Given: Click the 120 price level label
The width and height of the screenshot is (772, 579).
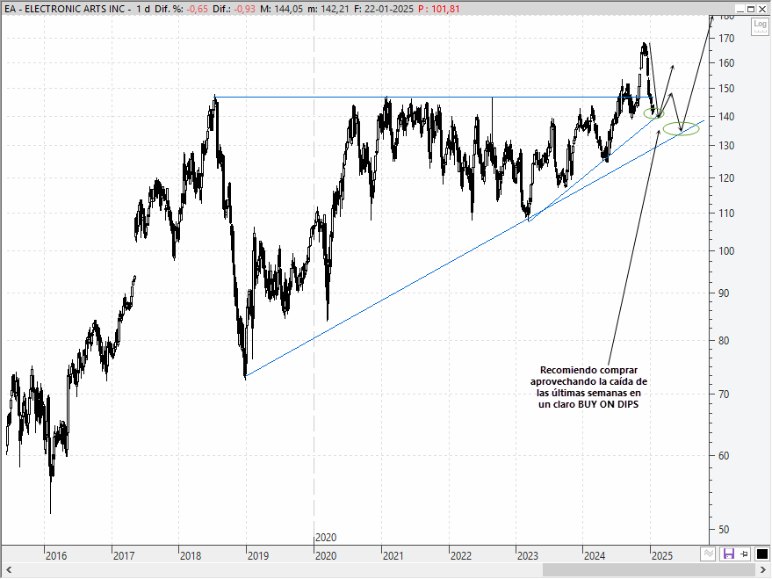Looking at the screenshot, I should coord(726,178).
